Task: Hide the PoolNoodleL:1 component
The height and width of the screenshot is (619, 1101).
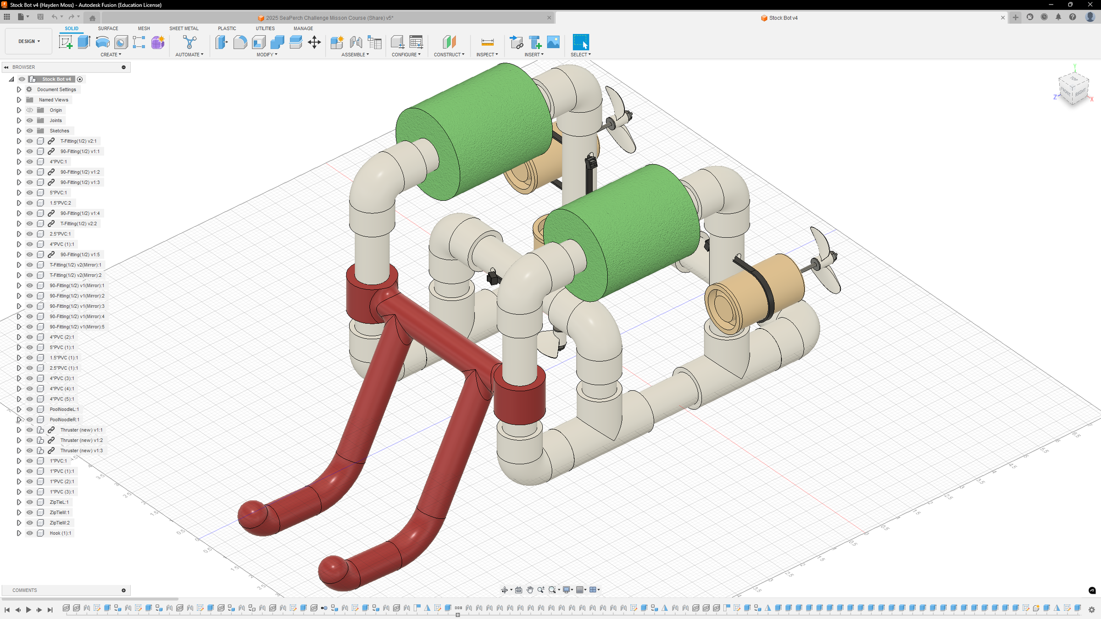Action: 30,409
